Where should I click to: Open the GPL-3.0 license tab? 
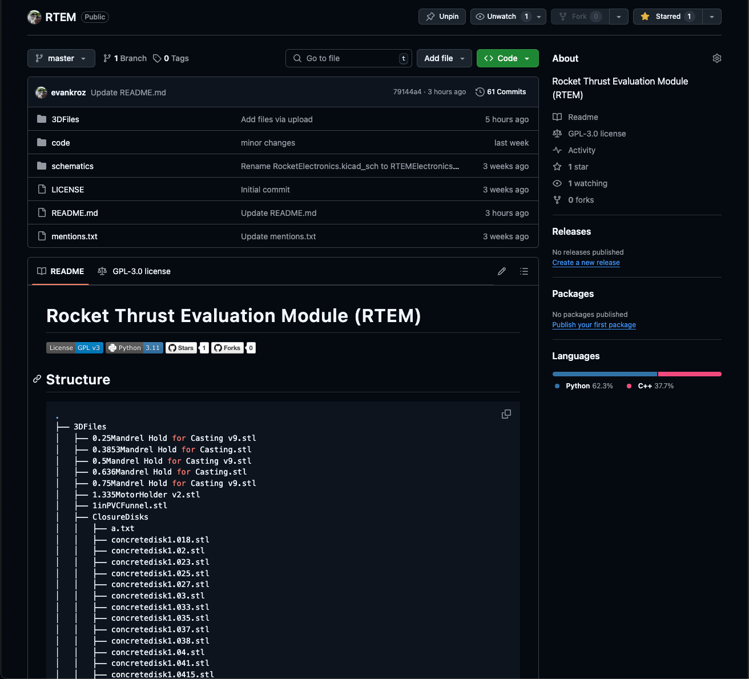[x=134, y=271]
